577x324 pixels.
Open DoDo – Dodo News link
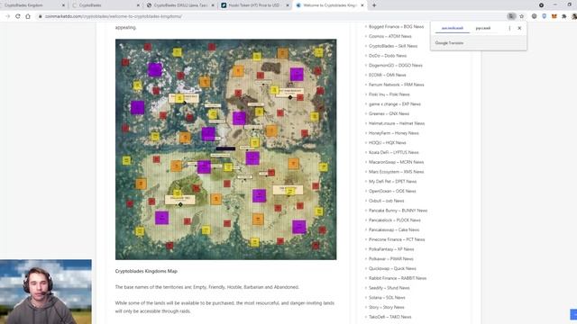[388, 56]
